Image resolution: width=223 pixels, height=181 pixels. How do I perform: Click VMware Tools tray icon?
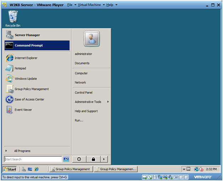[188, 169]
